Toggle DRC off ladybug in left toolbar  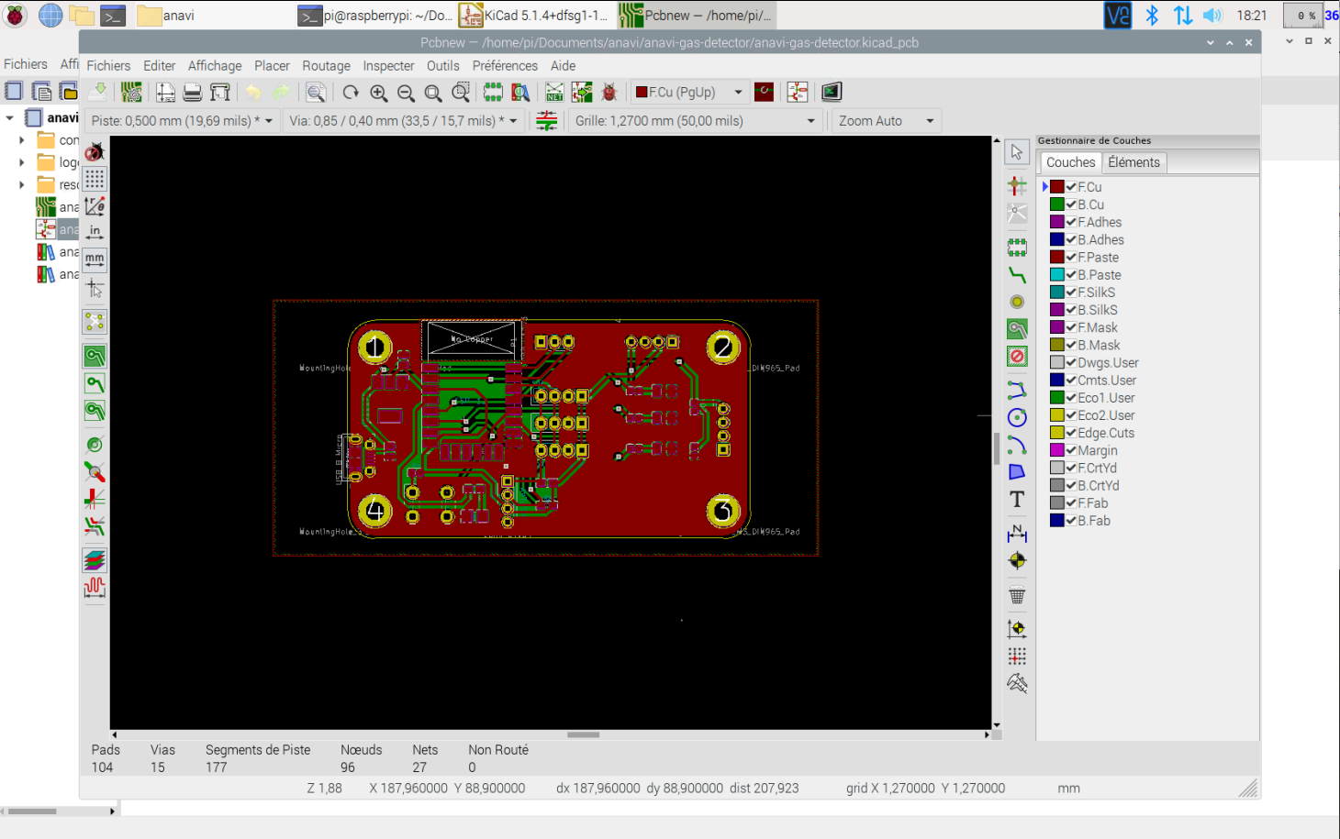pos(95,152)
